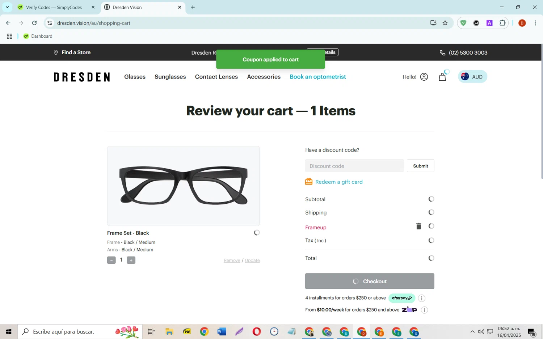Click Book an optometrist link

pos(318,77)
